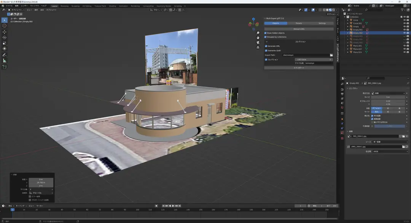Open the オブジェクト menu in viewport header
The image size is (411, 223).
(51, 10)
